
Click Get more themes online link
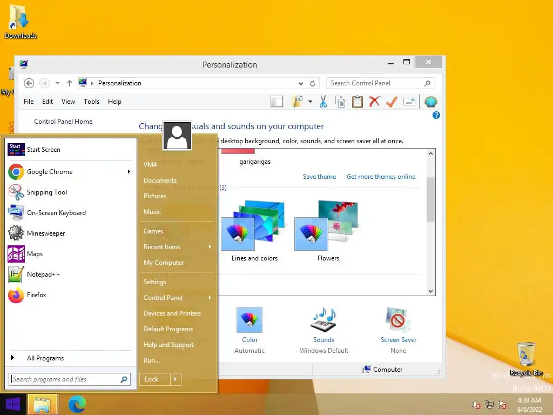tap(381, 177)
